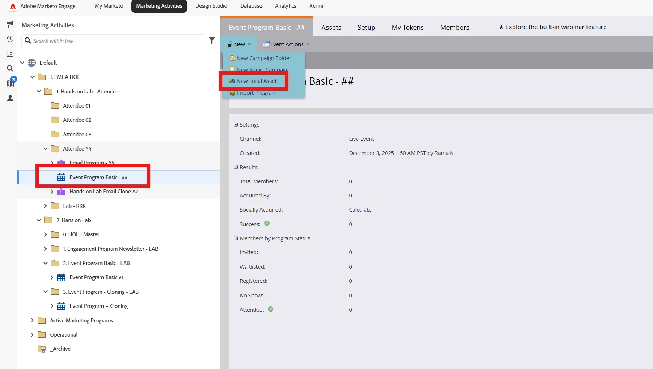Screen dimensions: 653x369
Task: Click Explore the built-in webinar feature
Action: tap(553, 27)
